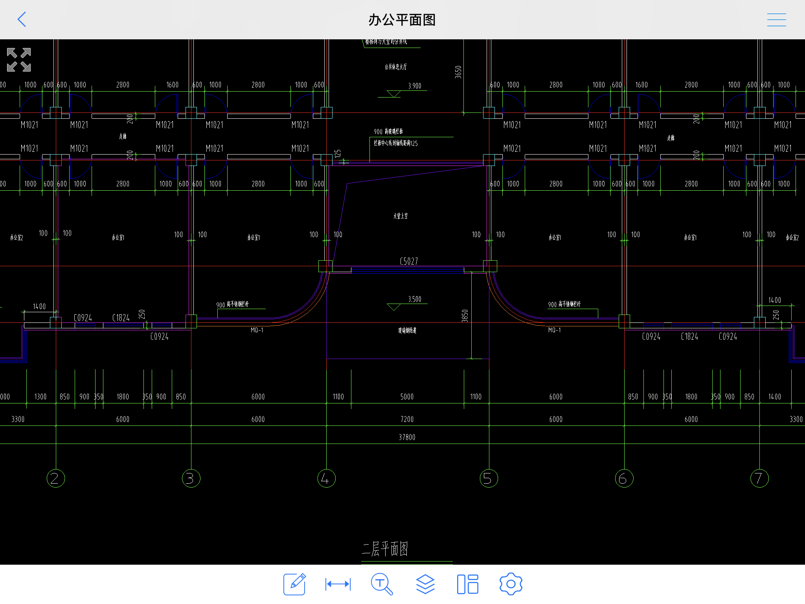Screen dimensions: 805x604
Task: Select the left C1824 window label
Action: (121, 318)
